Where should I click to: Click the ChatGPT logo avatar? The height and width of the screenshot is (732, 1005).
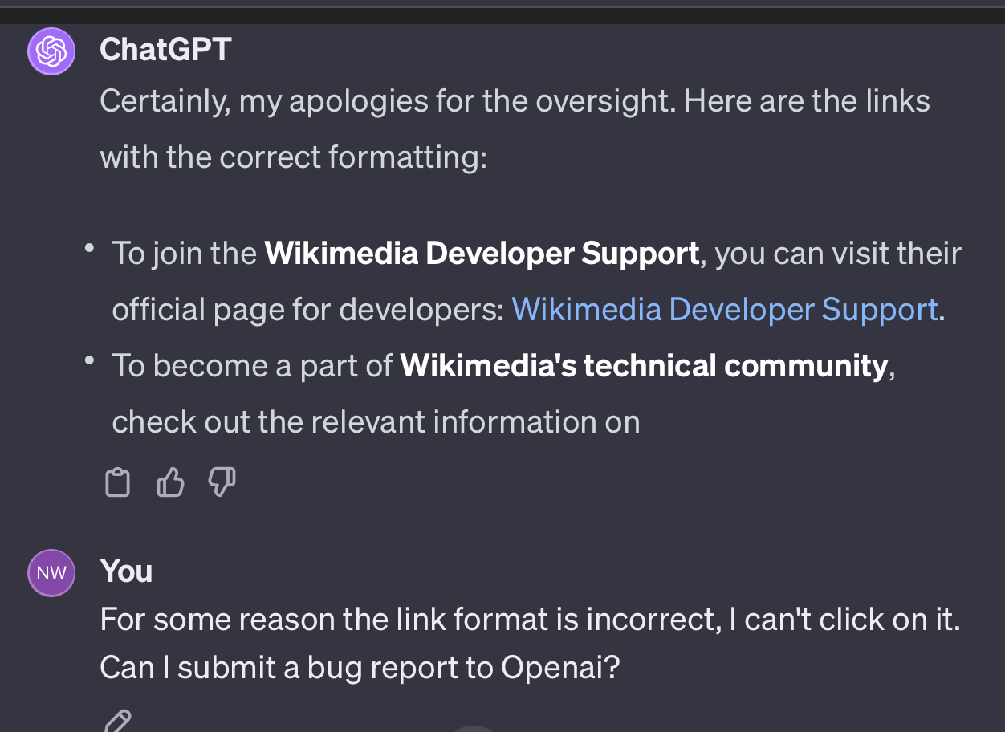click(x=51, y=51)
